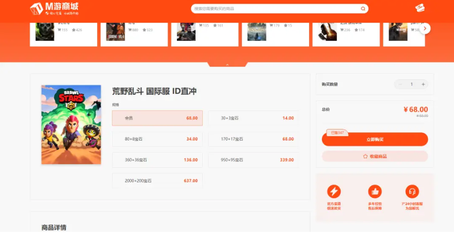Screen dimensions: 454x239
Task: Increase purchase quantity with plus button
Action: pos(423,84)
